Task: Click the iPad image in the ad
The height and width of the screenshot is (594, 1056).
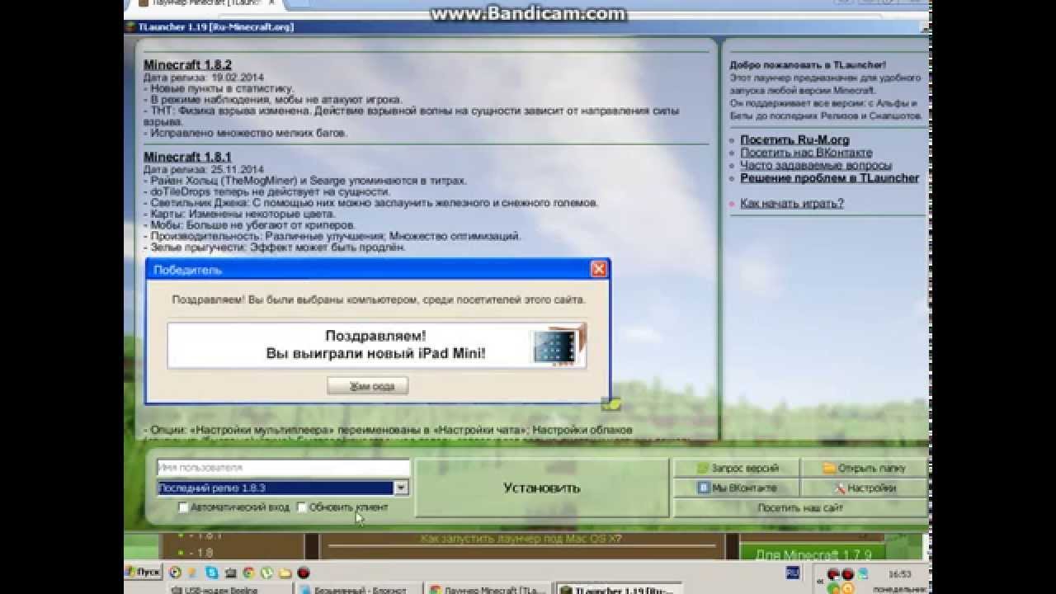Action: pyautogui.click(x=558, y=345)
